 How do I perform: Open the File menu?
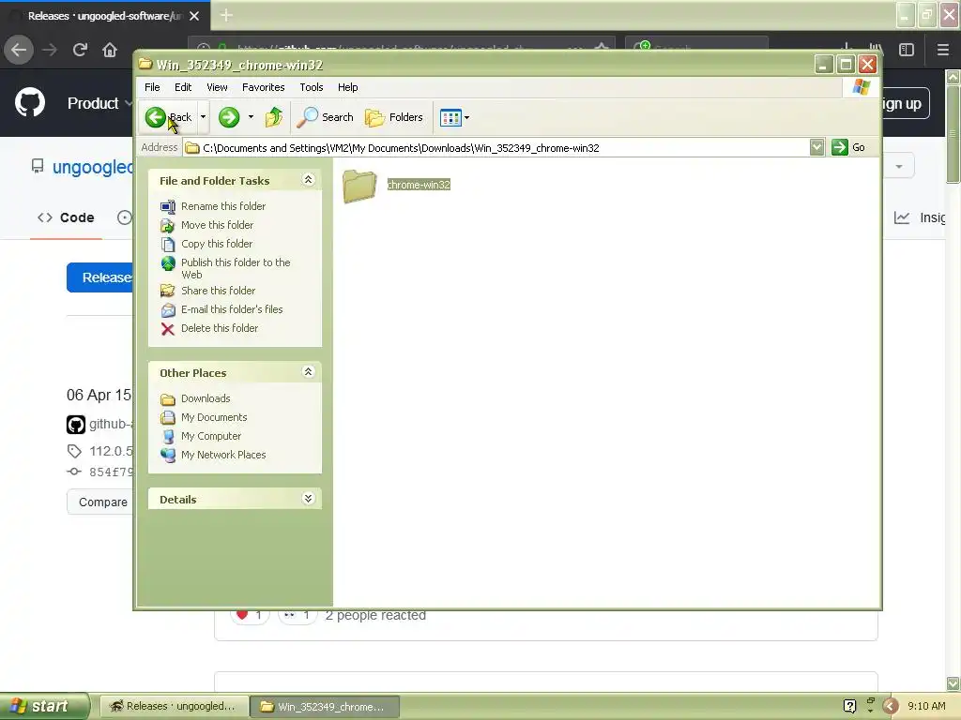[x=152, y=87]
